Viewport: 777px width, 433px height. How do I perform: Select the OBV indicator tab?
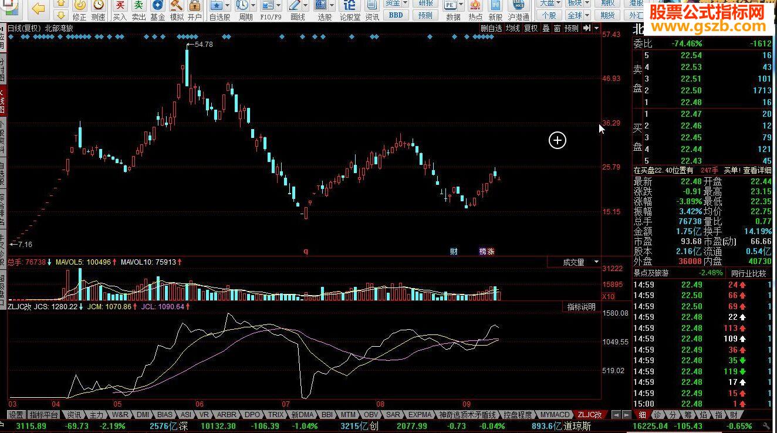pyautogui.click(x=371, y=415)
